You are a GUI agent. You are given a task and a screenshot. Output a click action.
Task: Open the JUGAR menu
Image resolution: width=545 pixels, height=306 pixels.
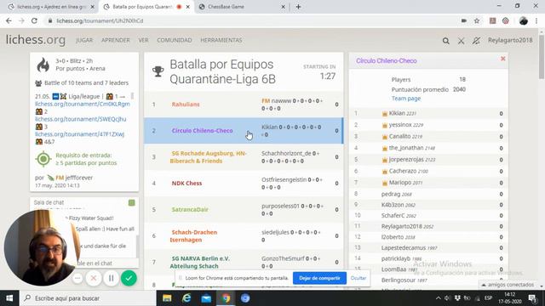(x=84, y=40)
